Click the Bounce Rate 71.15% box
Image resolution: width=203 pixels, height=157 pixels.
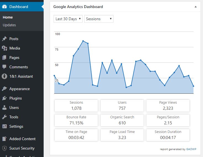tap(76, 120)
